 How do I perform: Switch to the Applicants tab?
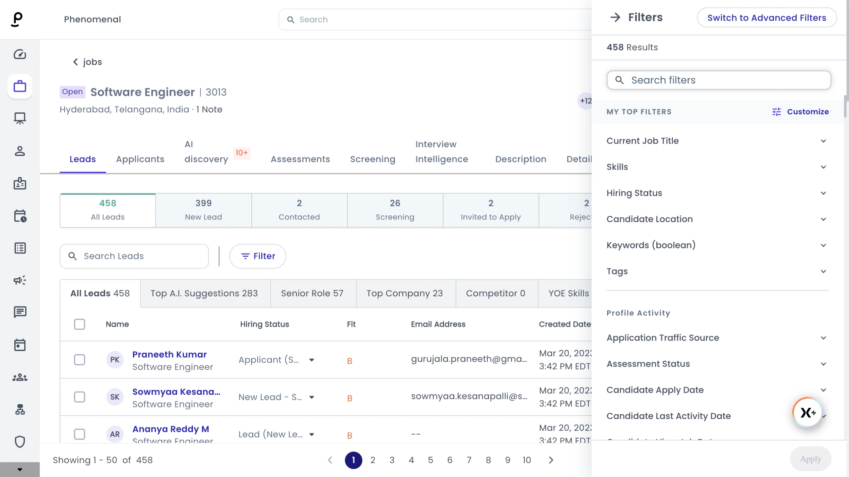[x=140, y=159]
